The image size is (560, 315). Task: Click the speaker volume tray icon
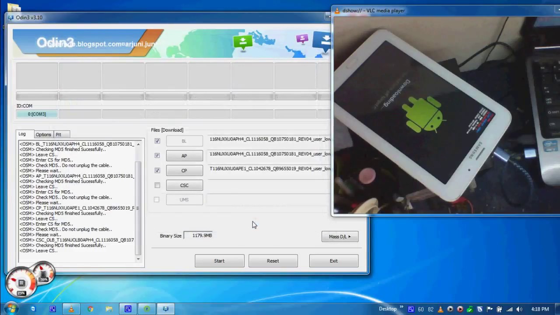(x=519, y=309)
